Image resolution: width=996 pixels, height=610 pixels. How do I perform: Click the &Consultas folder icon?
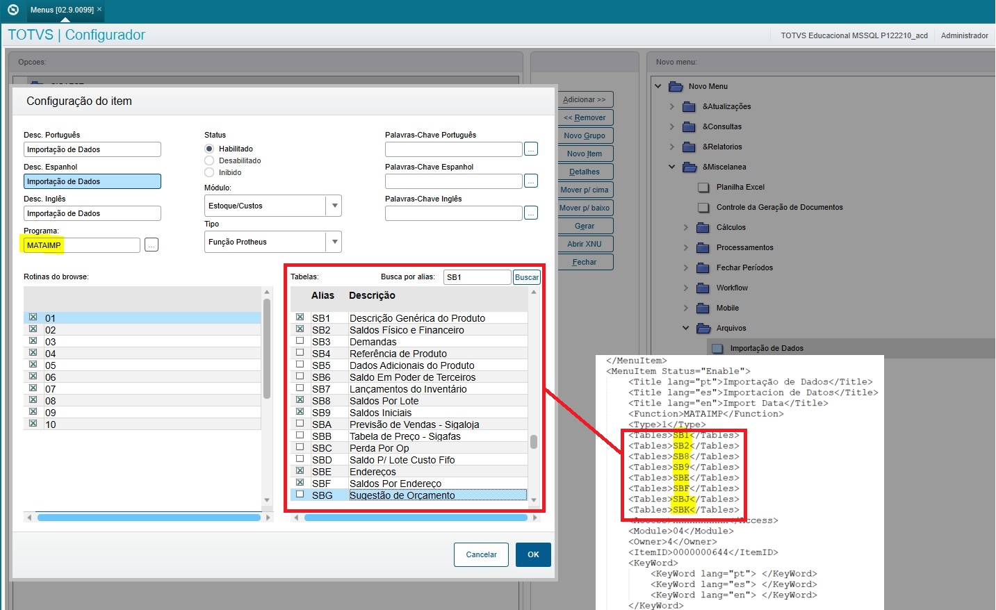689,126
